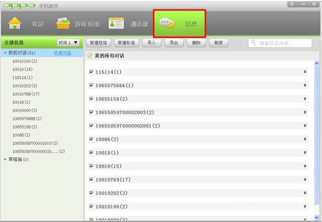The height and width of the screenshot is (222, 322).
Task: Uncheck the 10655158(2) conversation checkbox
Action: 91,99
